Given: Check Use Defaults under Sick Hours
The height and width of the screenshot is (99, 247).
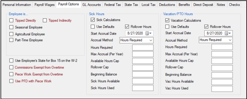Looking at the screenshot, I should point(93,27).
